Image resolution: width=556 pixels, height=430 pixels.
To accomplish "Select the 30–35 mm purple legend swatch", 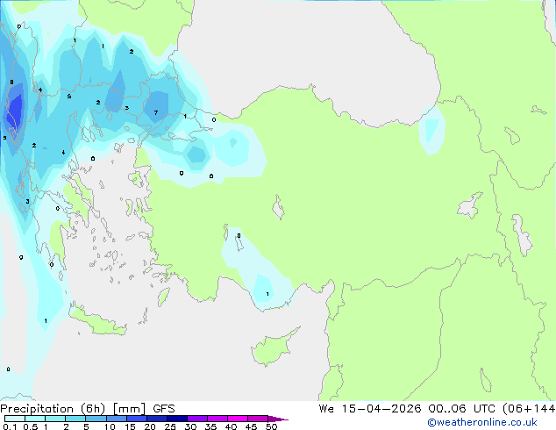I will (x=197, y=419).
